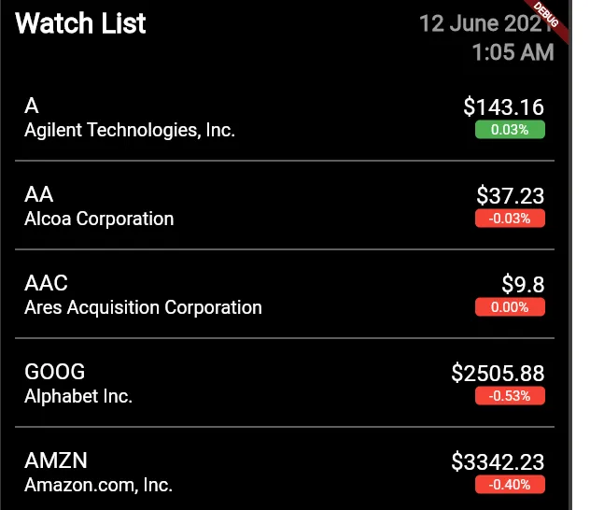Click the $2505.88 price

(x=498, y=374)
